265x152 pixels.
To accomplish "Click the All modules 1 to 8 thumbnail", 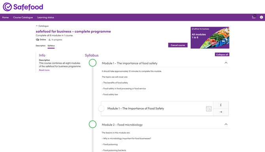I will [210, 38].
